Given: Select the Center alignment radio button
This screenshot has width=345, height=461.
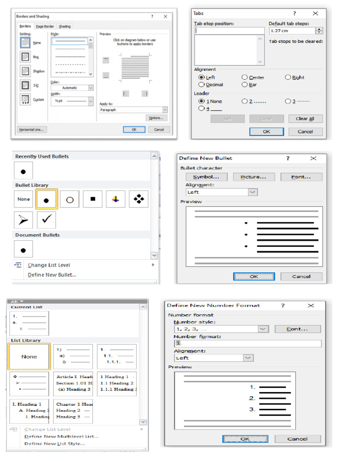Looking at the screenshot, I should (x=245, y=77).
